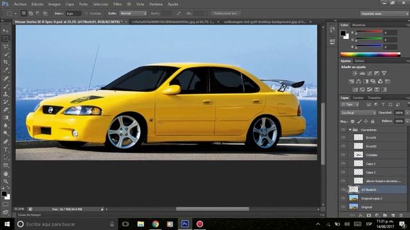Select the Rectangular Marquee tool in the toolbox

pyautogui.click(x=6, y=38)
